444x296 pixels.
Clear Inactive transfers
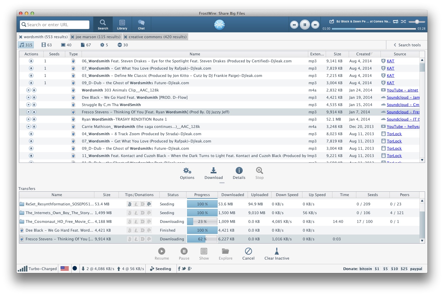click(x=277, y=254)
